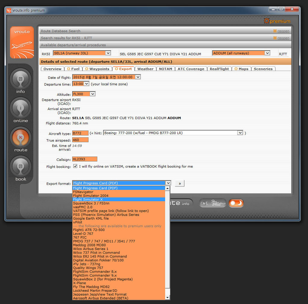
Task: Select Level-D 767 export format
Action: click(x=119, y=234)
